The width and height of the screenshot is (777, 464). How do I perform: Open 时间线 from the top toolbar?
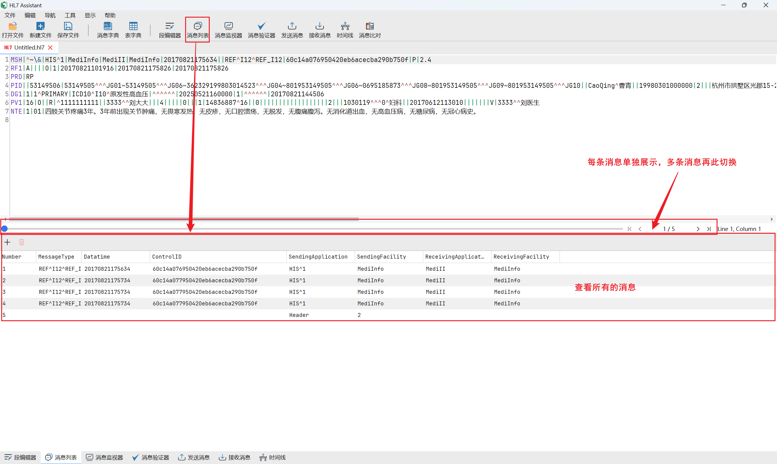345,30
